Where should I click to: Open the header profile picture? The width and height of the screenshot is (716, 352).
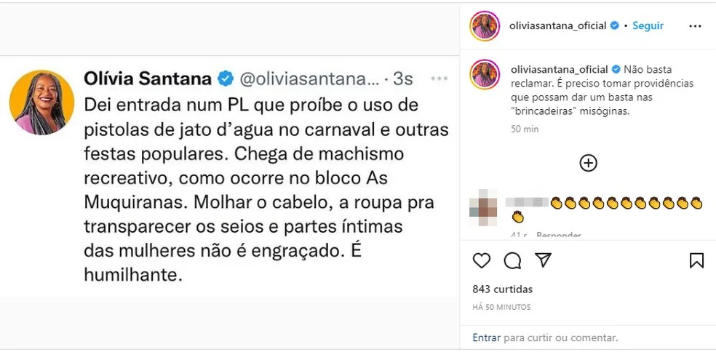[485, 26]
